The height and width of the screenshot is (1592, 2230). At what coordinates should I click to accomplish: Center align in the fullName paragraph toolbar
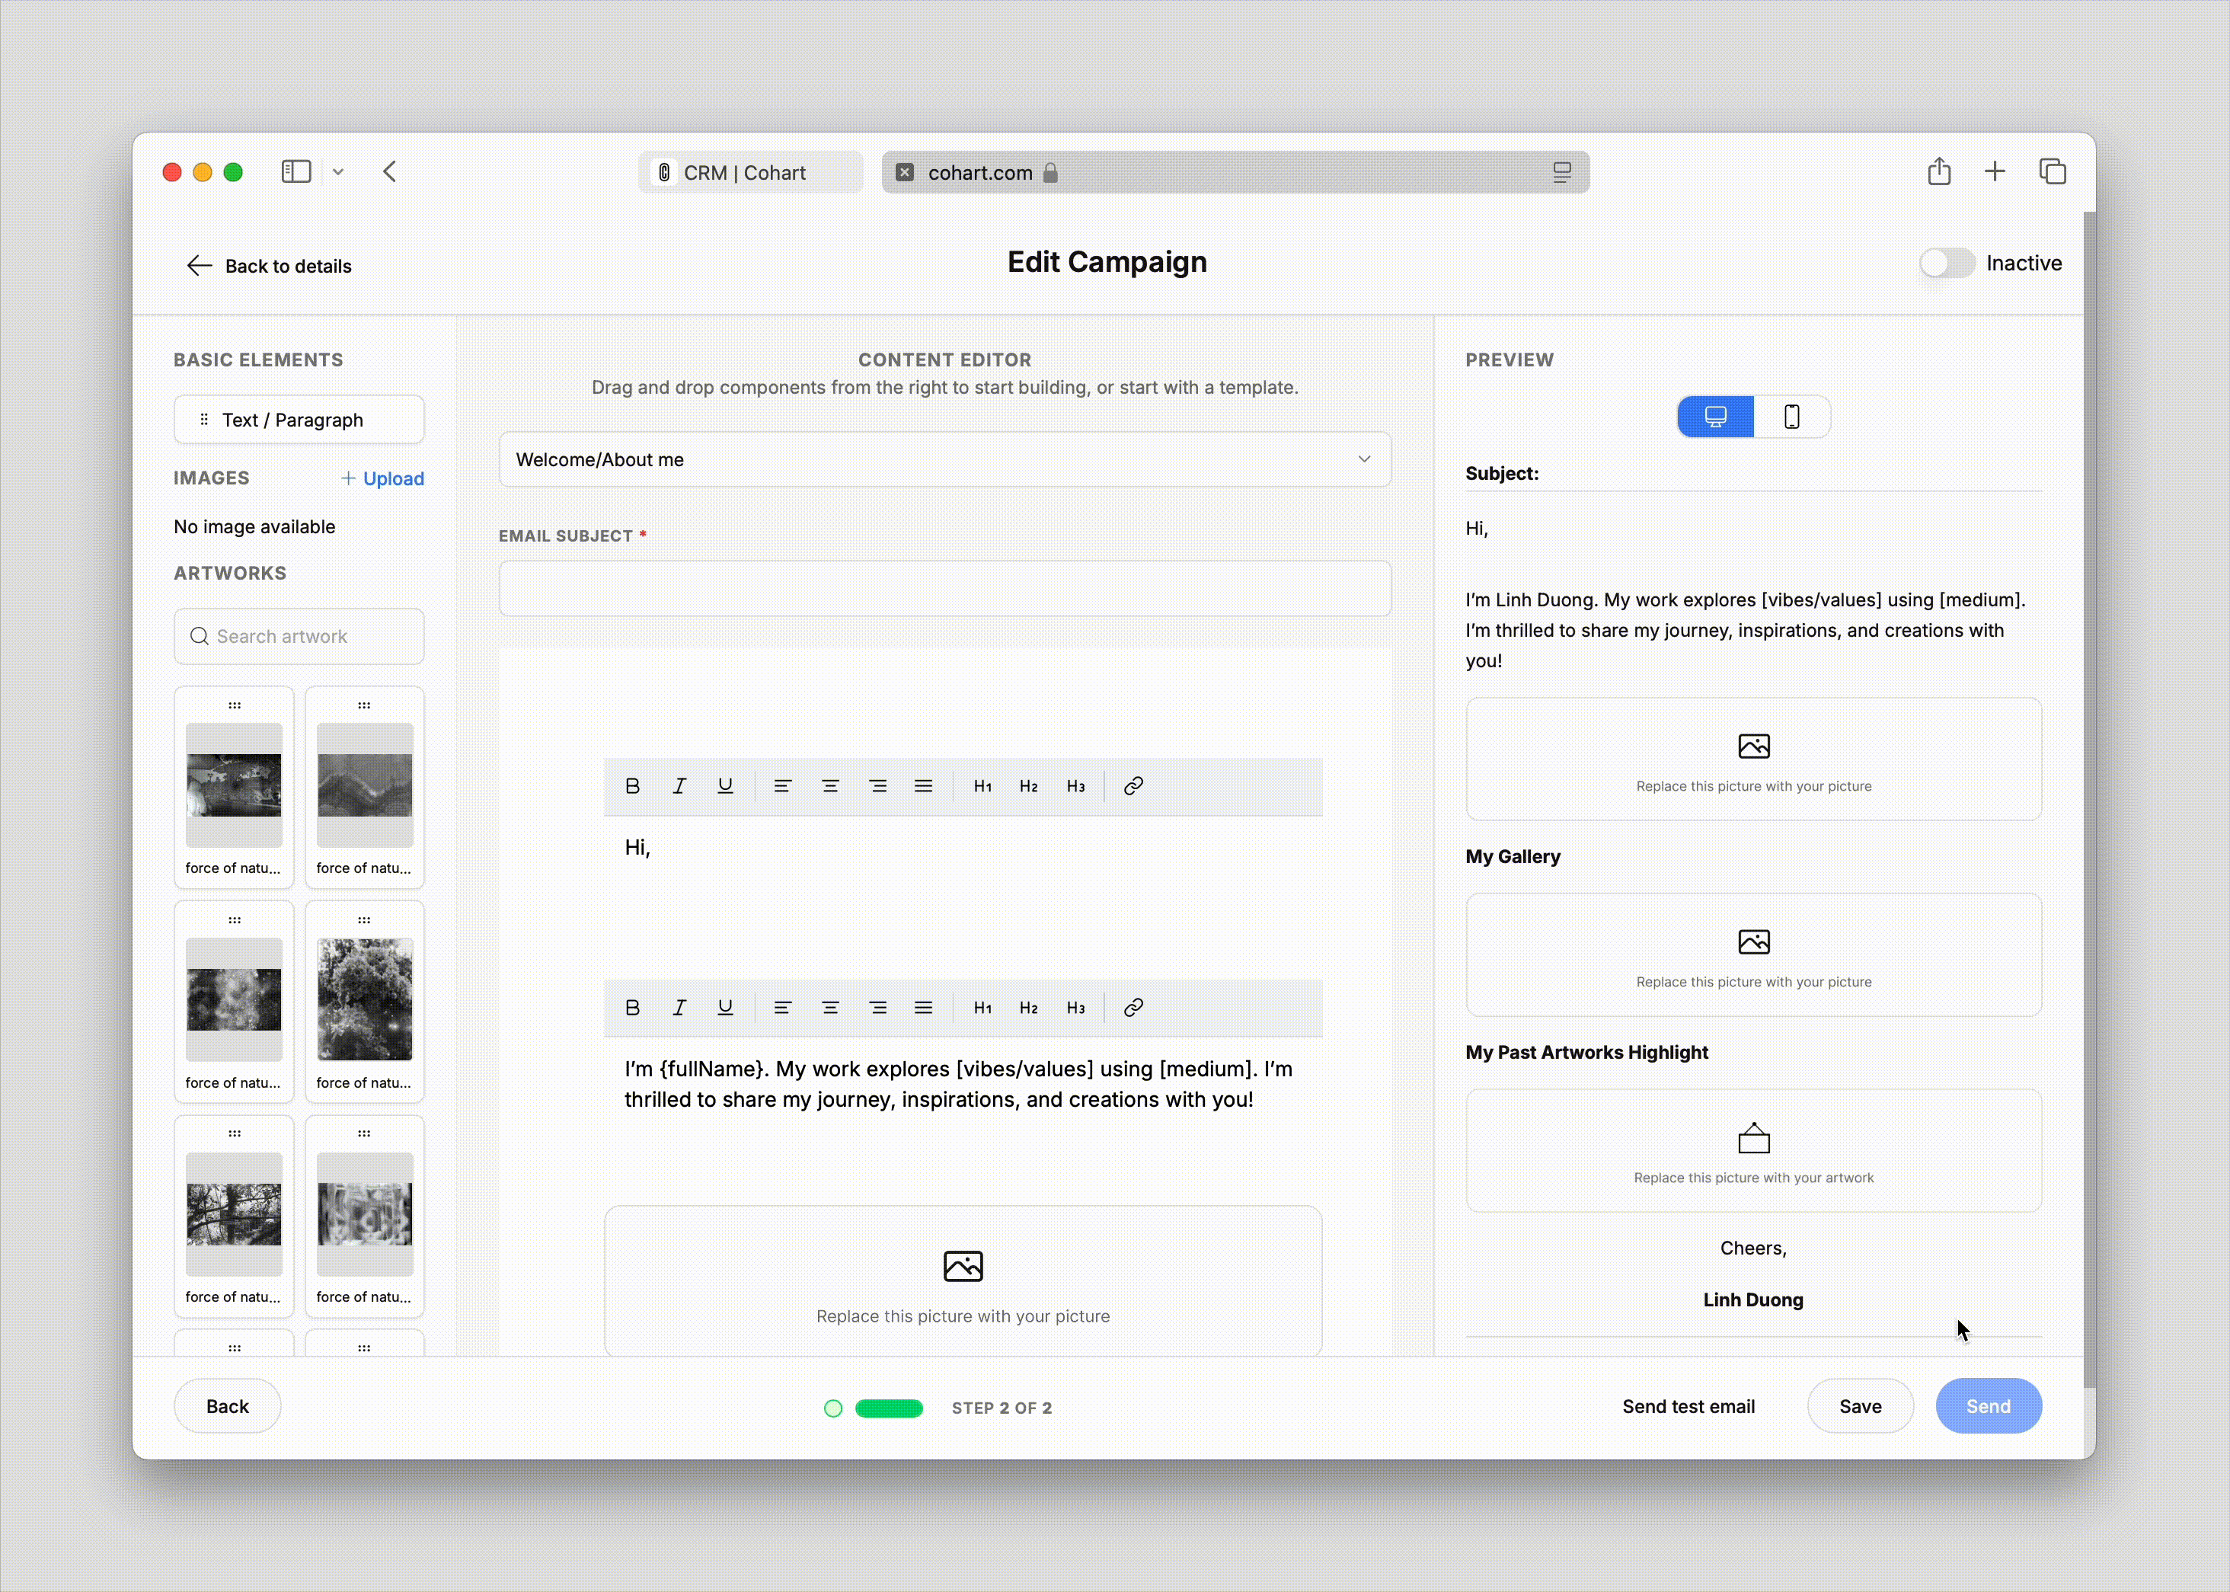point(830,1008)
